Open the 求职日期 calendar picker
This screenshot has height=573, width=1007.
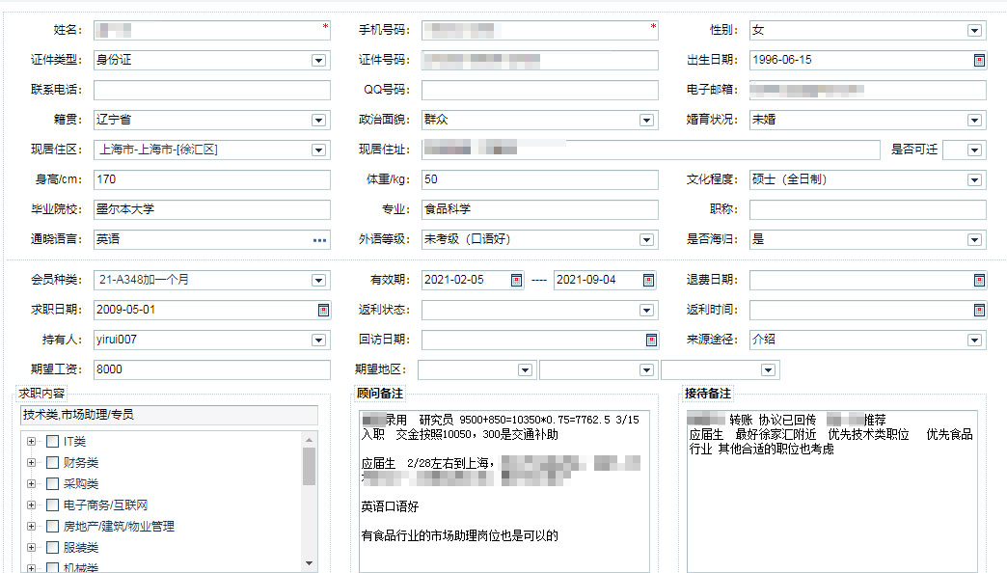tap(324, 311)
